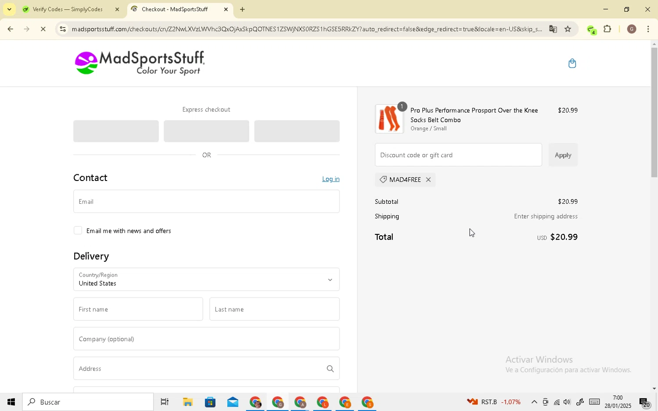Click the MAD4FREE discount tag
658x411 pixels.
pyautogui.click(x=405, y=180)
